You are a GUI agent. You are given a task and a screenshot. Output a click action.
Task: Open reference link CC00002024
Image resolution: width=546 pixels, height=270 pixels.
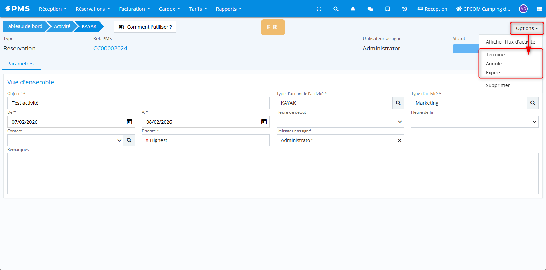point(110,48)
